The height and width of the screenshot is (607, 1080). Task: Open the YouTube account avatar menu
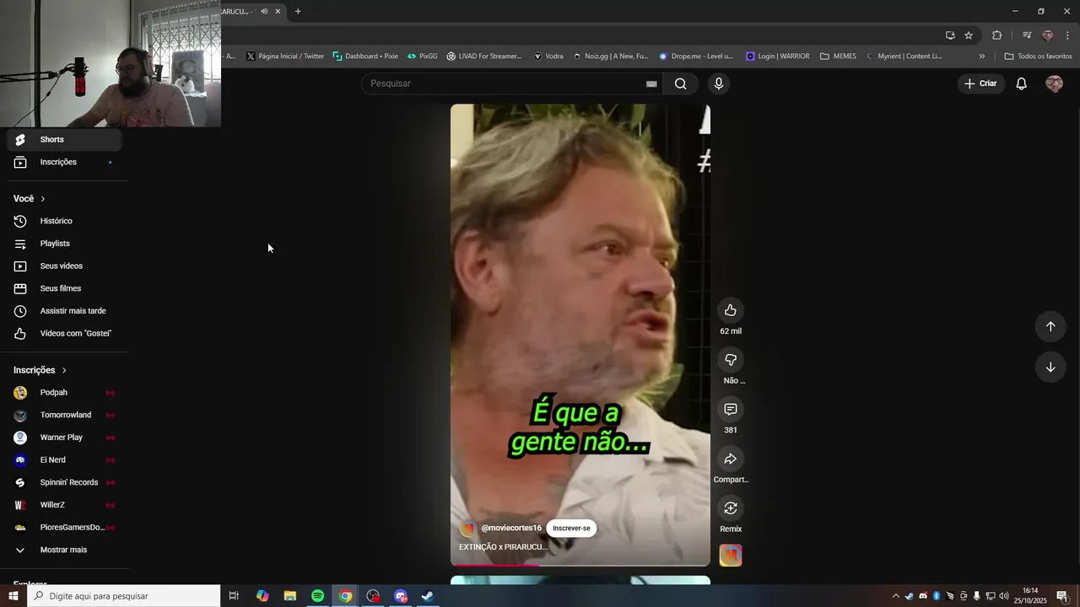point(1054,83)
